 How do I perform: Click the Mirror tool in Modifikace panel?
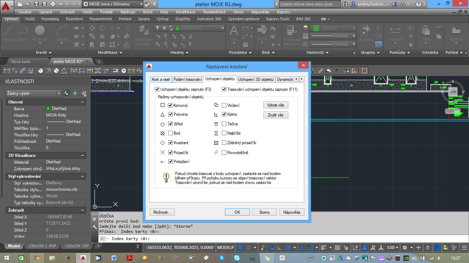pos(102,36)
